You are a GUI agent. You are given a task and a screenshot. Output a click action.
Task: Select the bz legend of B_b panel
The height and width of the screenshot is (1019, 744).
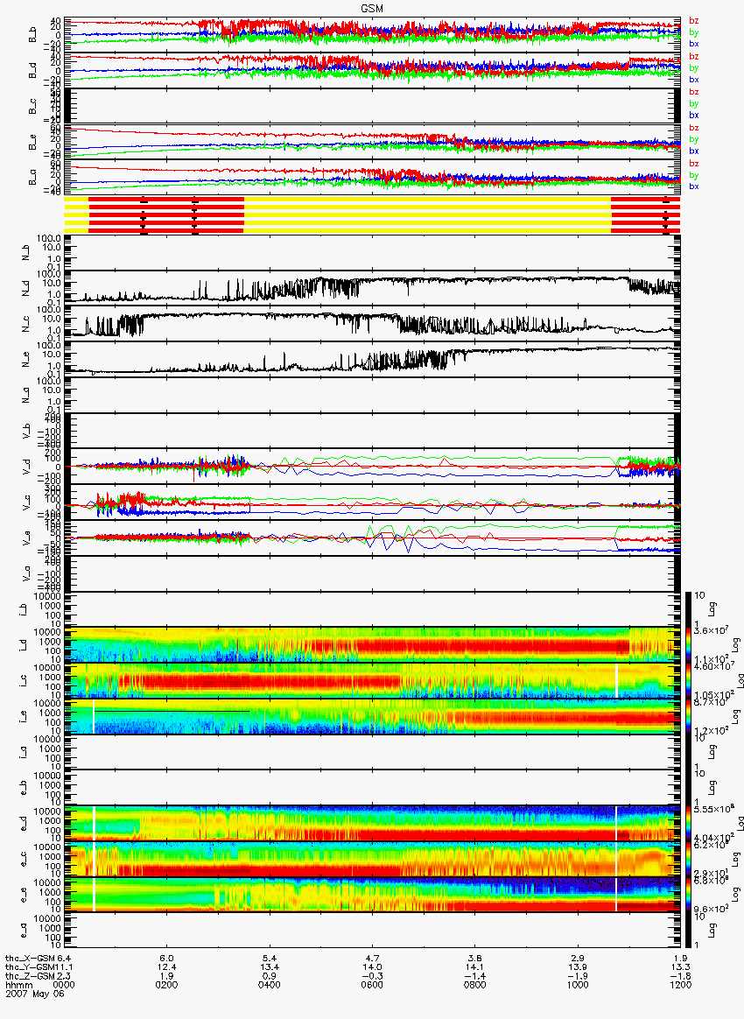(x=694, y=21)
